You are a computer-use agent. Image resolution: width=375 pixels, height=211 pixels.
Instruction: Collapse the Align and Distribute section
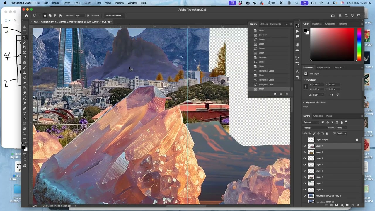pyautogui.click(x=304, y=103)
